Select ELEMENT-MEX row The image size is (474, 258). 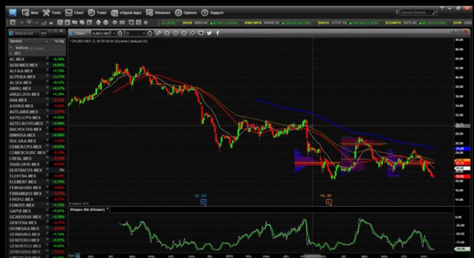tap(37, 182)
